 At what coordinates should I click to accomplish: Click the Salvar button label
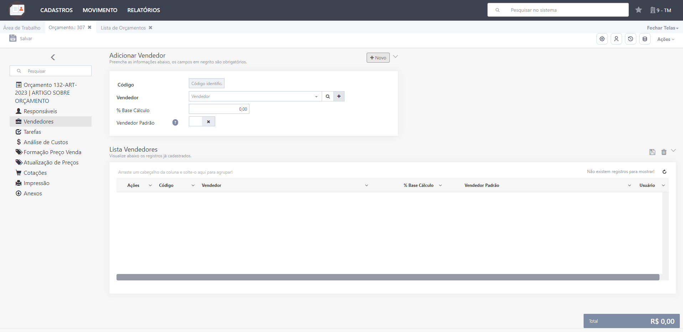tap(26, 38)
